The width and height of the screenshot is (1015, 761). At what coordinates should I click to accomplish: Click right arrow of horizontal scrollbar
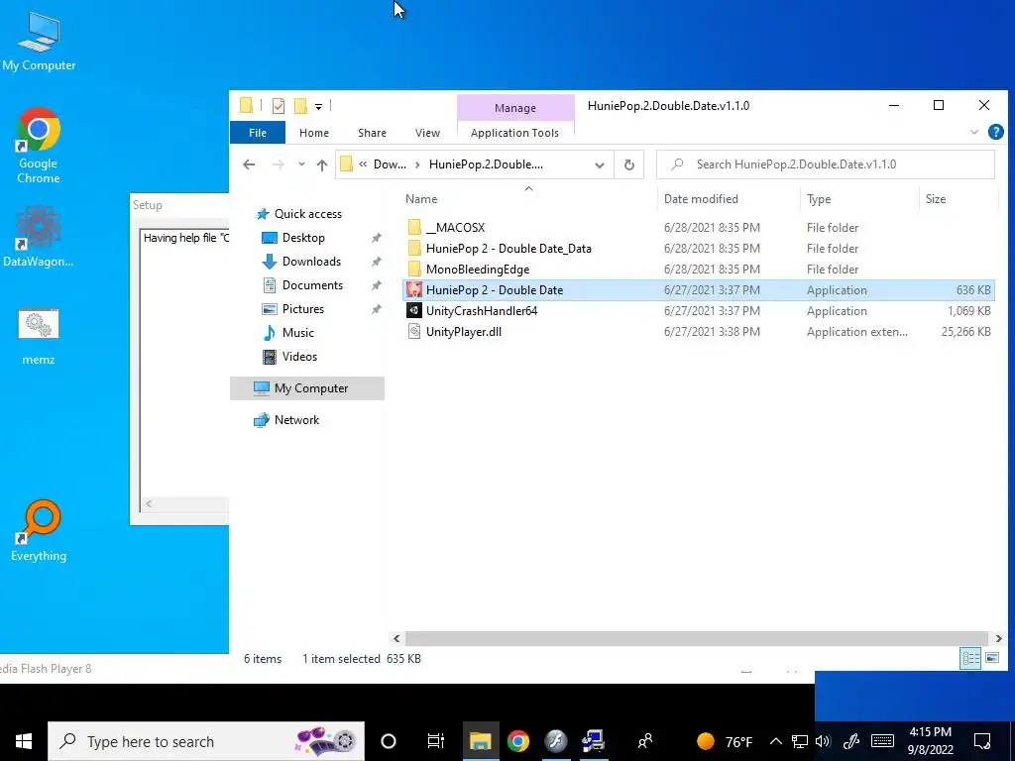click(x=999, y=638)
